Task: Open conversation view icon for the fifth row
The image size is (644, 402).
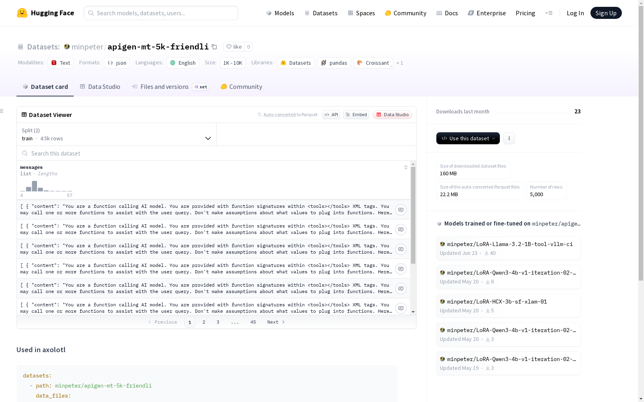Action: [401, 289]
